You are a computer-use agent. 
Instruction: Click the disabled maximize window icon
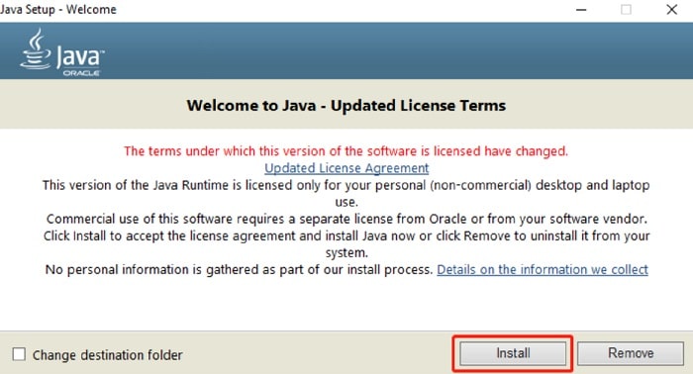tap(626, 10)
